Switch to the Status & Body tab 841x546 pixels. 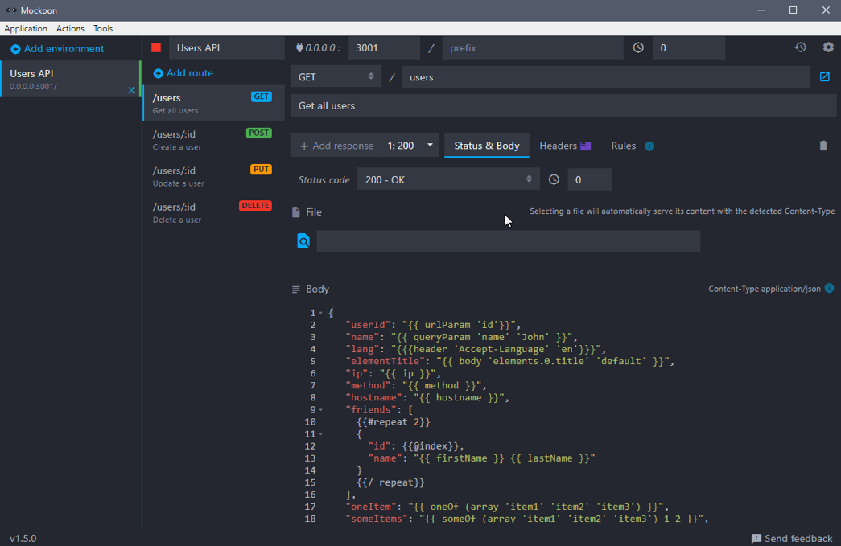pyautogui.click(x=486, y=146)
